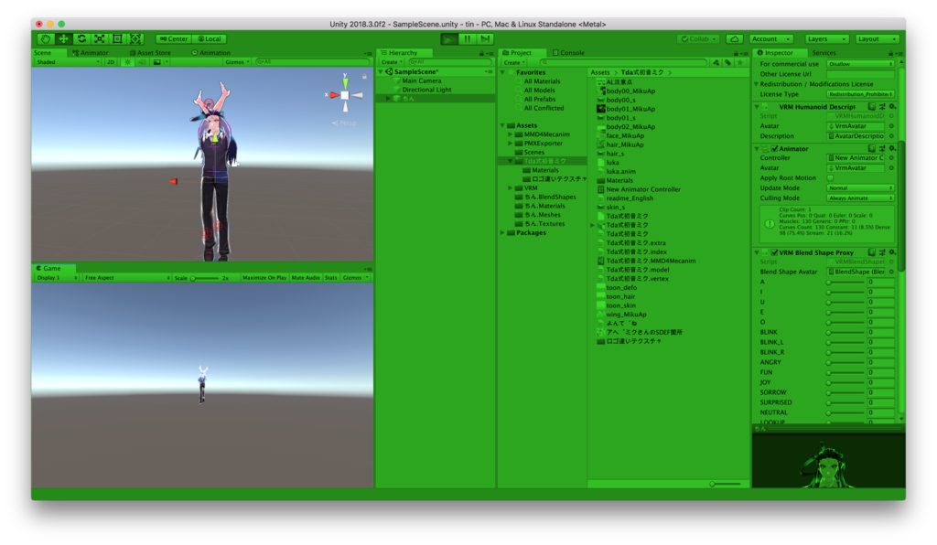Adjust the ANGRY blend shape slider
Screen dimensions: 937x545
click(x=845, y=362)
